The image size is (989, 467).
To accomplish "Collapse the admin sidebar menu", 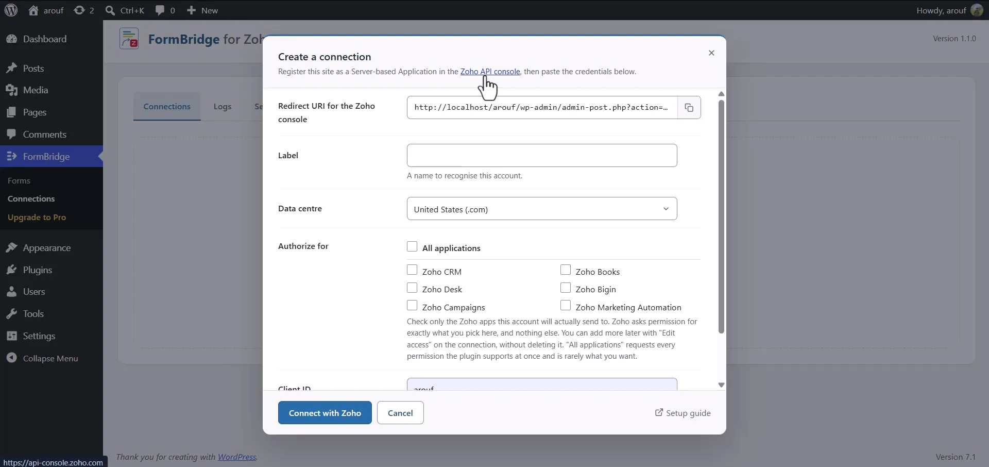I will pos(52,358).
